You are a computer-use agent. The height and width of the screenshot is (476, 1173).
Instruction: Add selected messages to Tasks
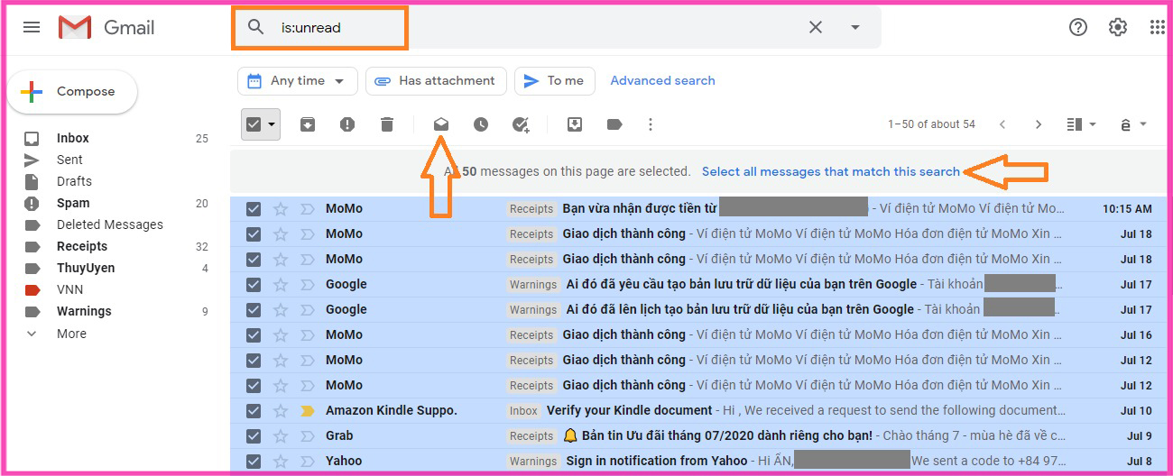521,124
